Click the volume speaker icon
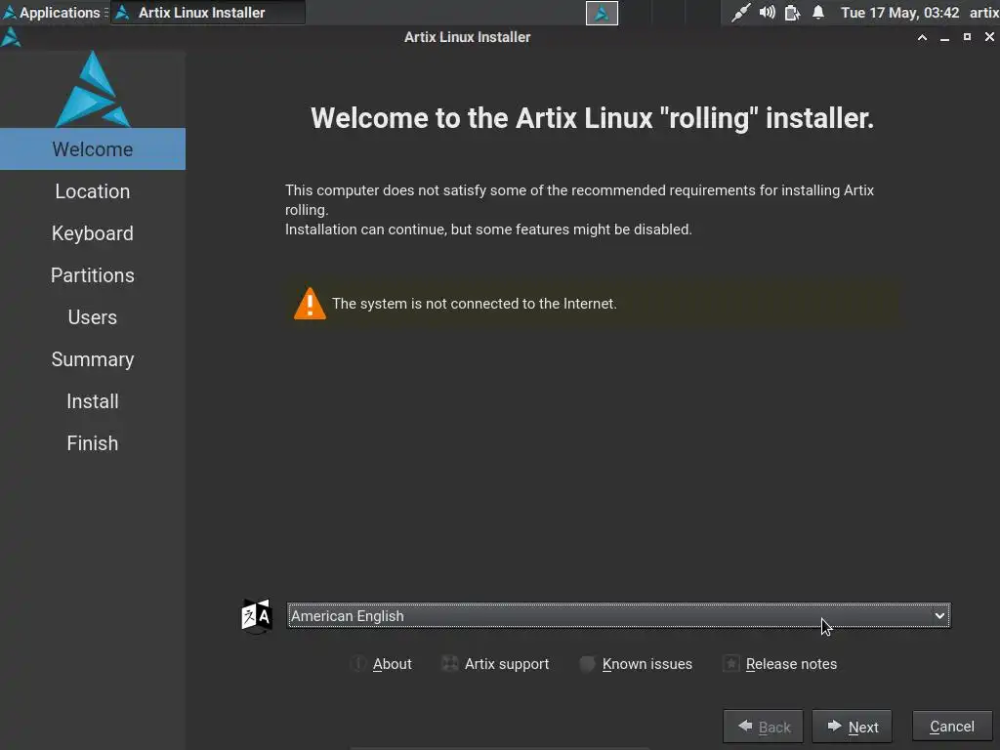 coord(768,13)
